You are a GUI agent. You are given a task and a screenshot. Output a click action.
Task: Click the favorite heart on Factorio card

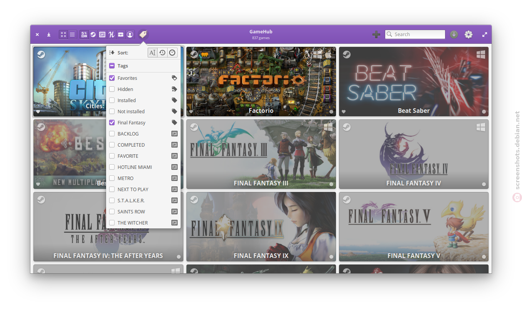[x=191, y=112]
